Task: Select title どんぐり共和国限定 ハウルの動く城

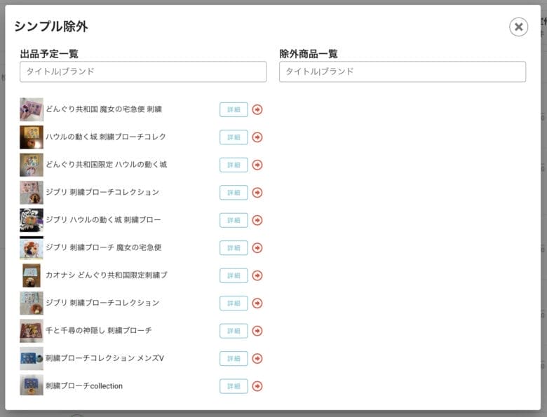Action: pyautogui.click(x=107, y=164)
